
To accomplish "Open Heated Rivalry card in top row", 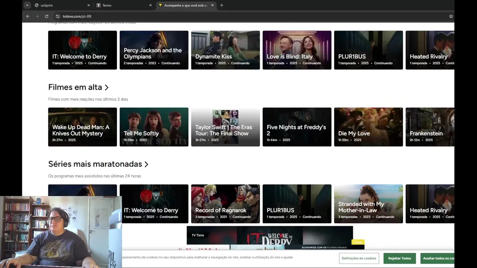I will tap(430, 50).
